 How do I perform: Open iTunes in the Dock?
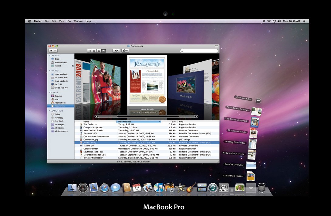click(159, 187)
